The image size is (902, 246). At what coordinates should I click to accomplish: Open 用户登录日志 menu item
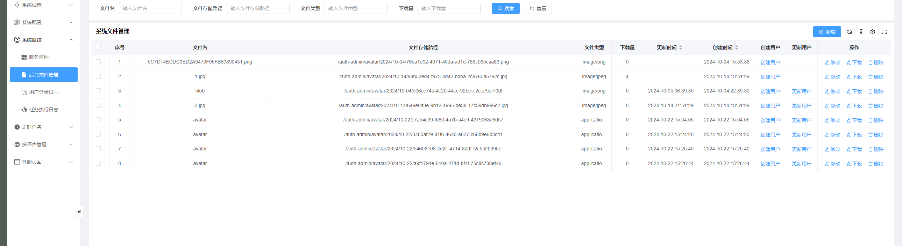click(x=44, y=92)
